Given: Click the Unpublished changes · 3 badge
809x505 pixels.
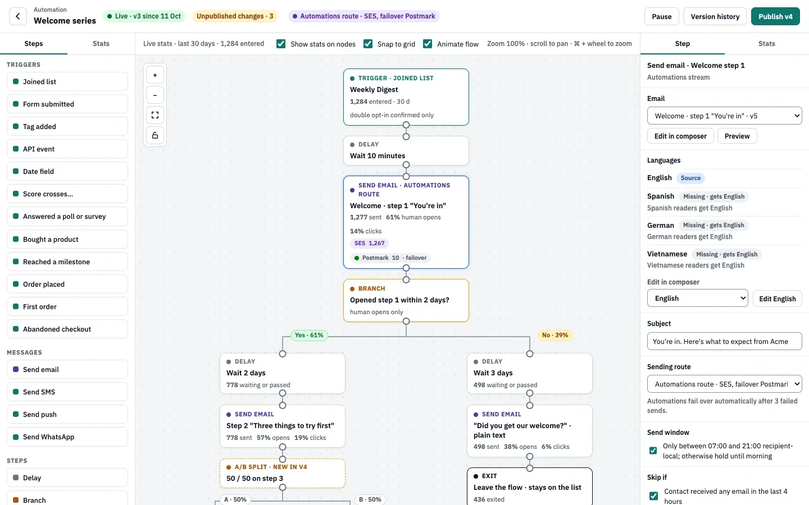Looking at the screenshot, I should coord(235,16).
